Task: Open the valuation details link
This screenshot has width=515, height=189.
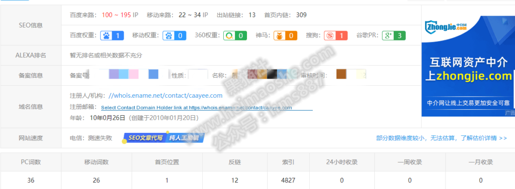Action: [x=442, y=138]
